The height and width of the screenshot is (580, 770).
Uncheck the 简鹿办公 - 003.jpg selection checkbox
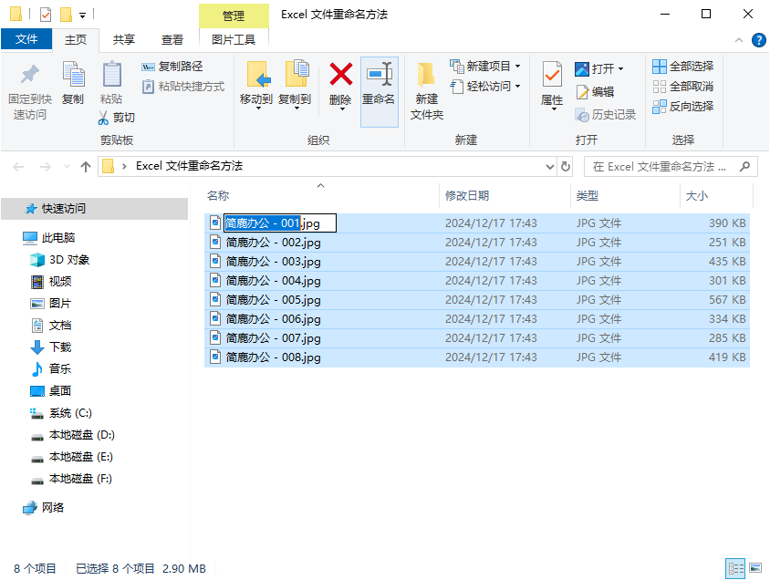coord(210,261)
